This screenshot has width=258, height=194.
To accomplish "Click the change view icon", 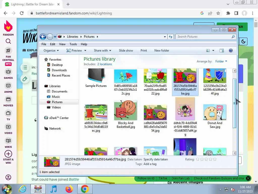I will (x=208, y=51).
